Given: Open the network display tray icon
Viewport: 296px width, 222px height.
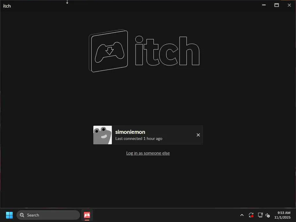Looking at the screenshot, I should [x=260, y=215].
